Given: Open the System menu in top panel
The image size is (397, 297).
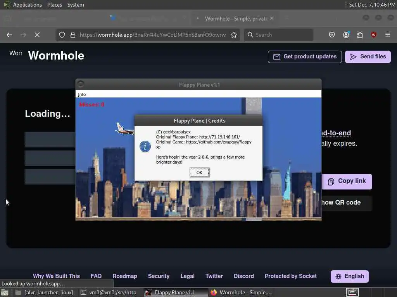Looking at the screenshot, I should coord(76,5).
